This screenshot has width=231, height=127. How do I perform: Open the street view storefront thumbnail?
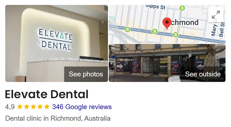[167, 63]
